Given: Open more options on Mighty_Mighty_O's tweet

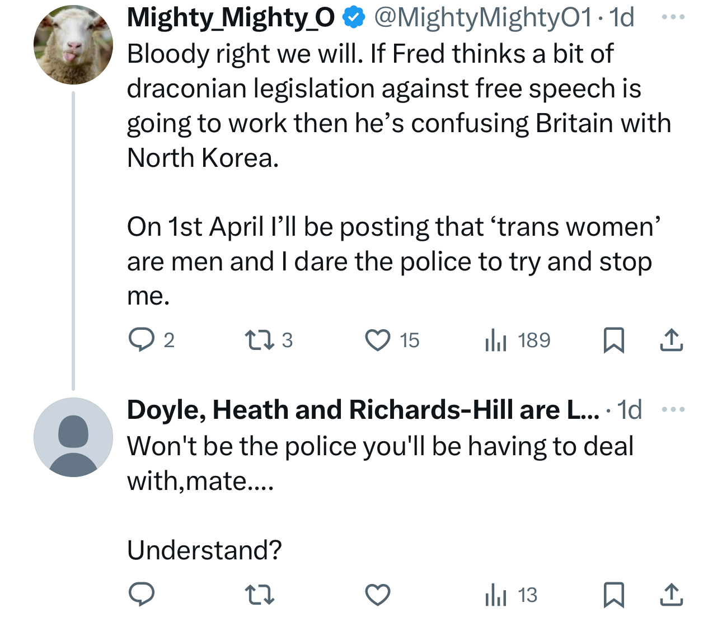Looking at the screenshot, I should coord(673,18).
